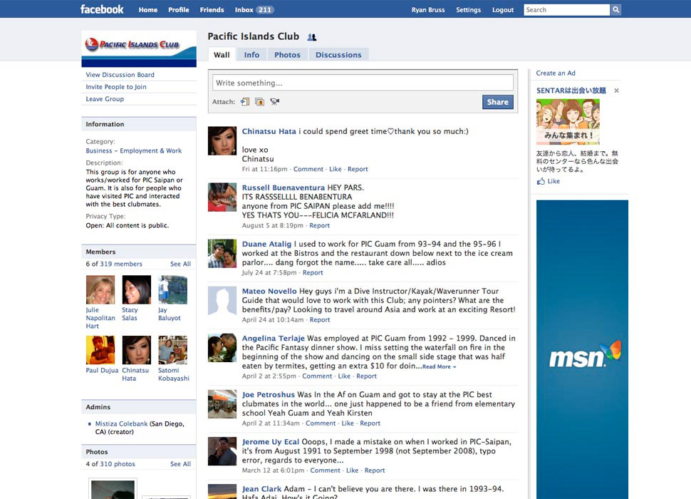
Task: Switch to the Discussions tab
Action: click(338, 55)
